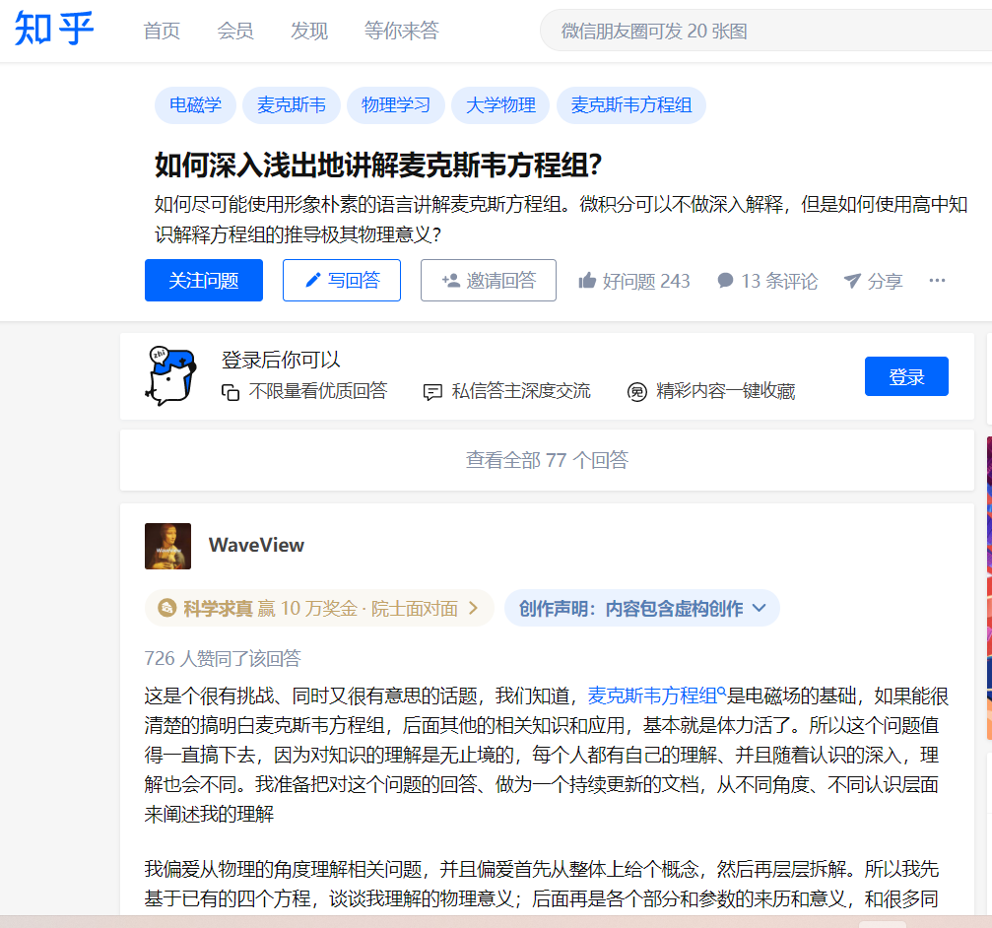Open the three-dot more options menu
992x928 pixels.
tap(937, 280)
